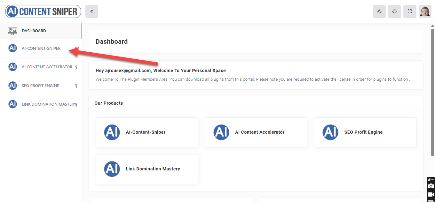Click the AI Content Sniper logo

(43, 11)
